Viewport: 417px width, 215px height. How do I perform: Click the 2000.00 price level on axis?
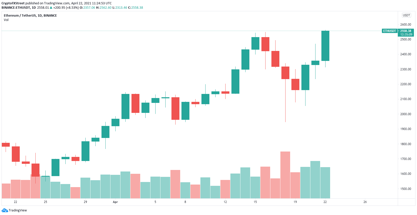click(406, 114)
